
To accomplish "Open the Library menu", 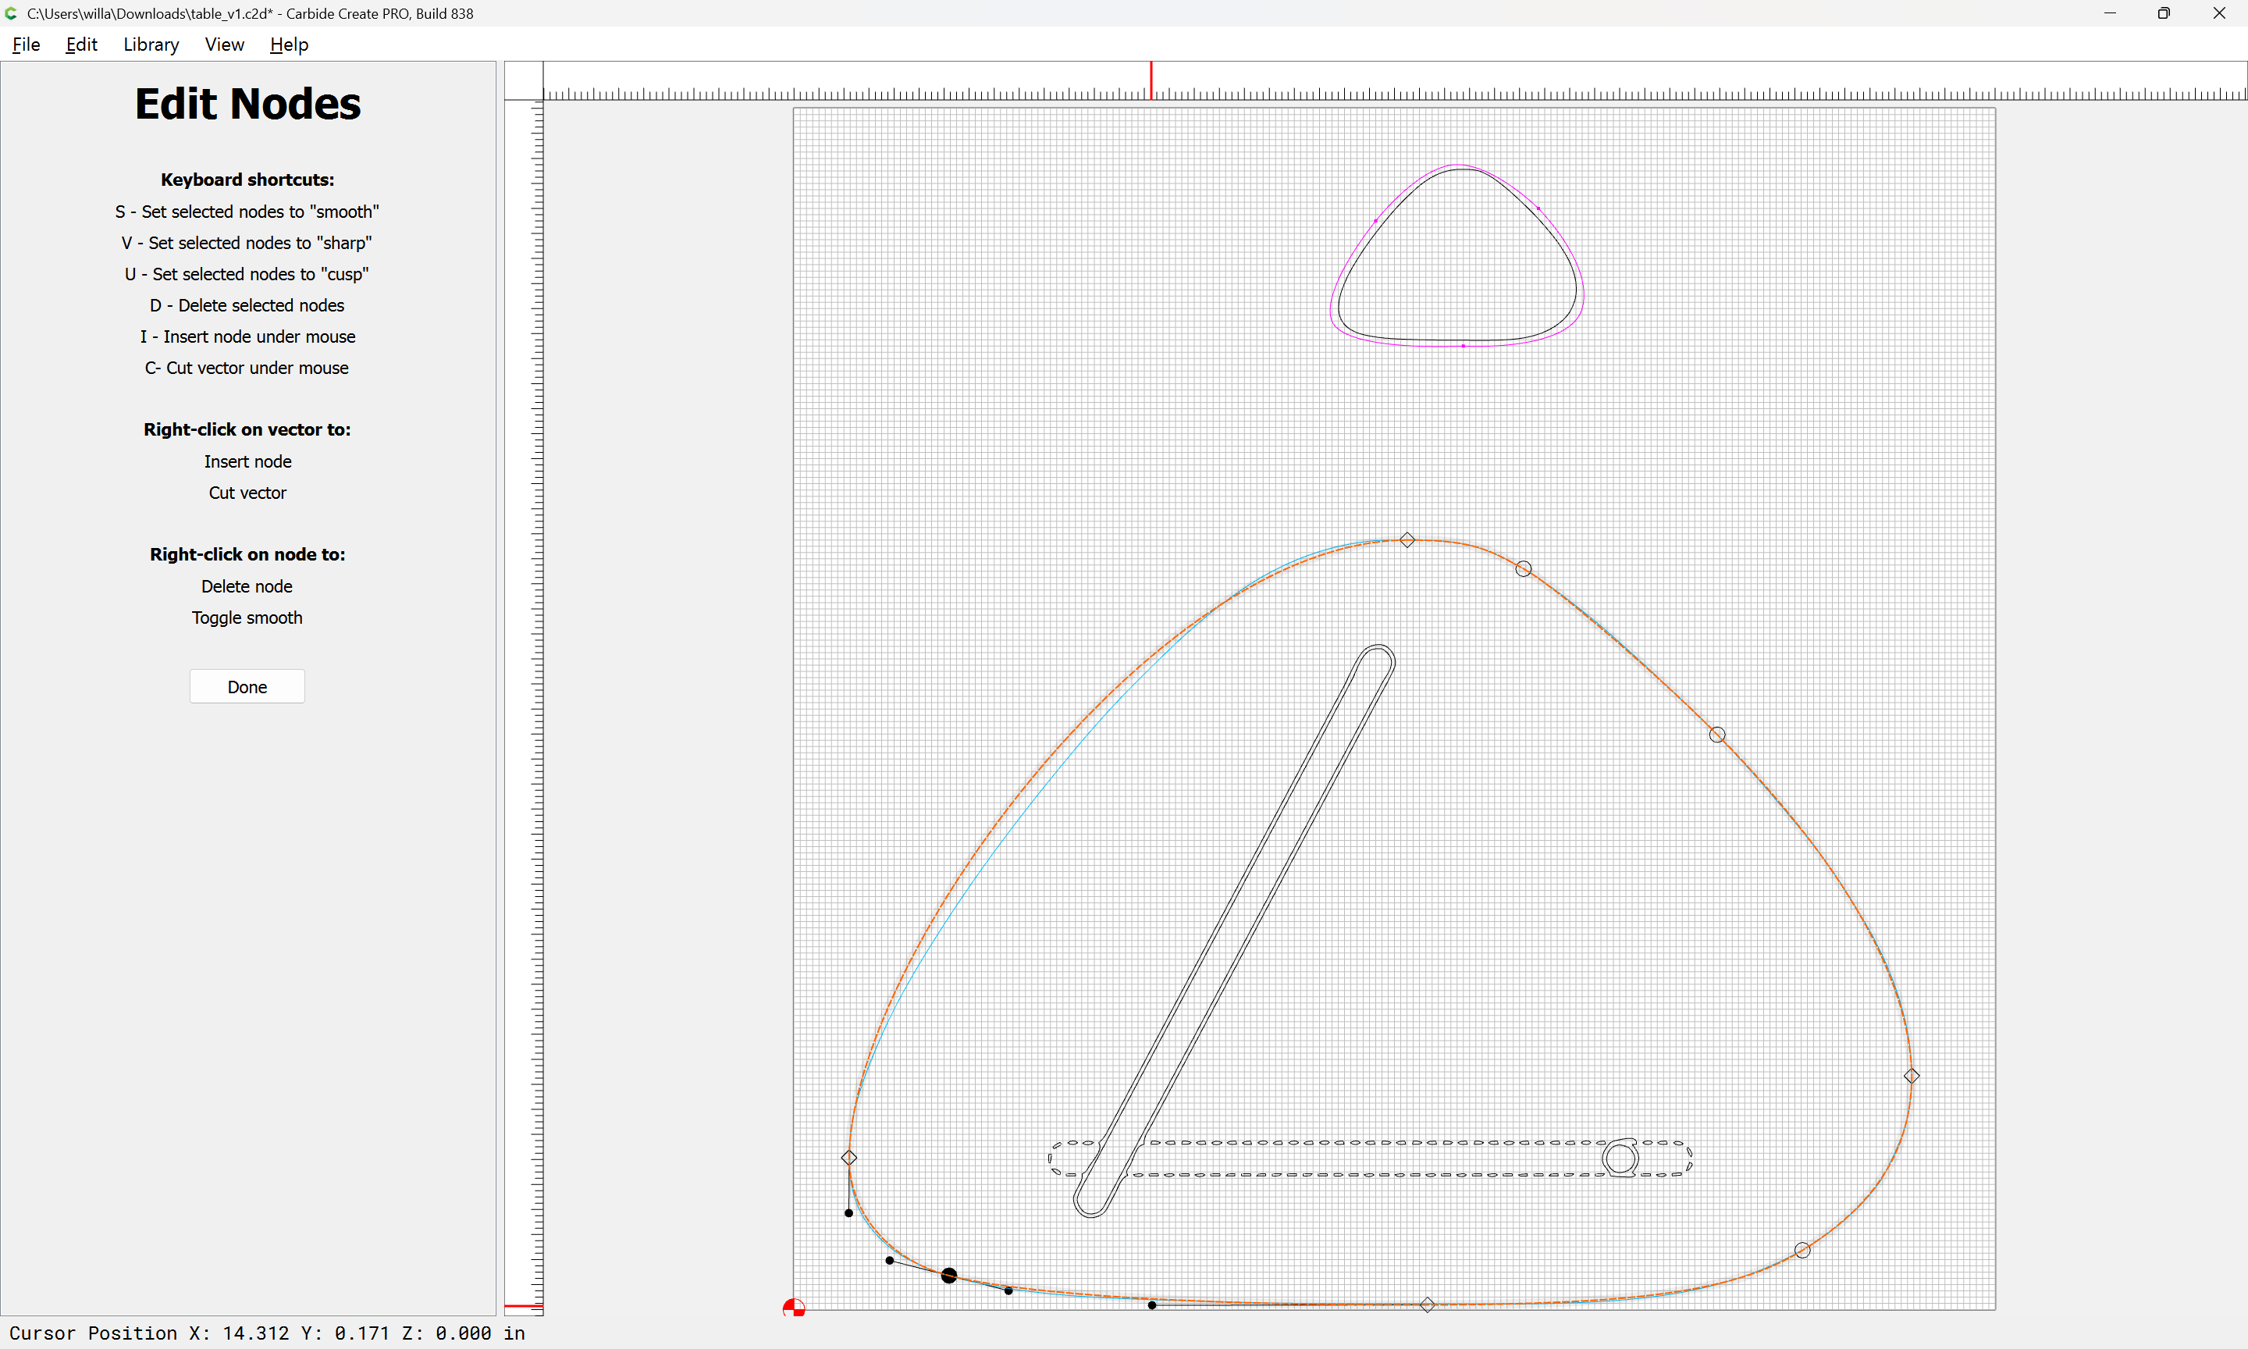I will coord(151,44).
